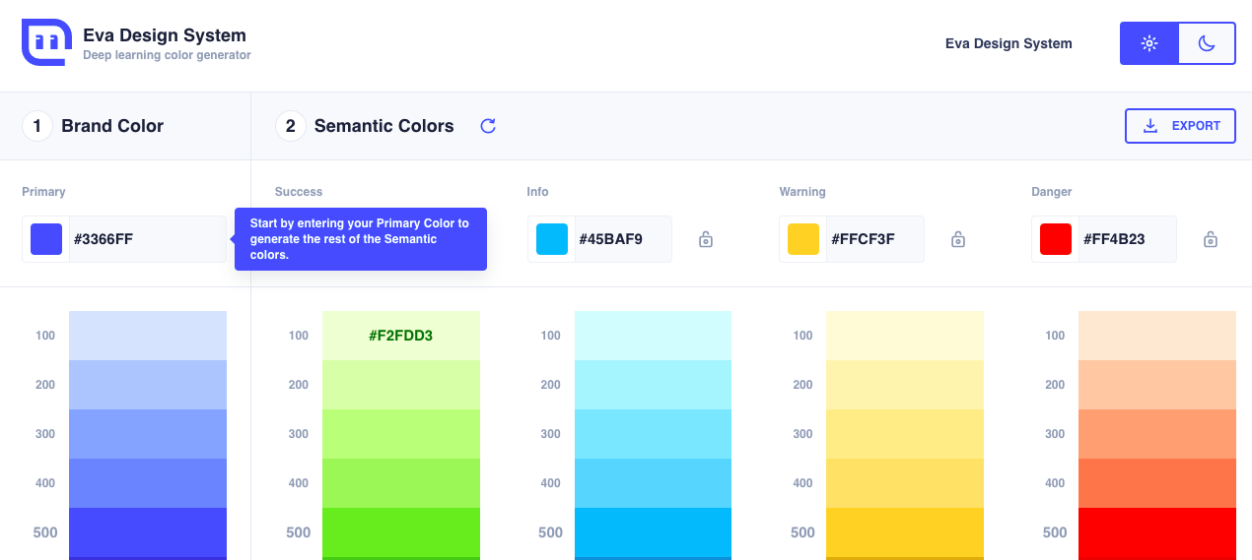Open the Warning color swatch picker

[x=803, y=239]
